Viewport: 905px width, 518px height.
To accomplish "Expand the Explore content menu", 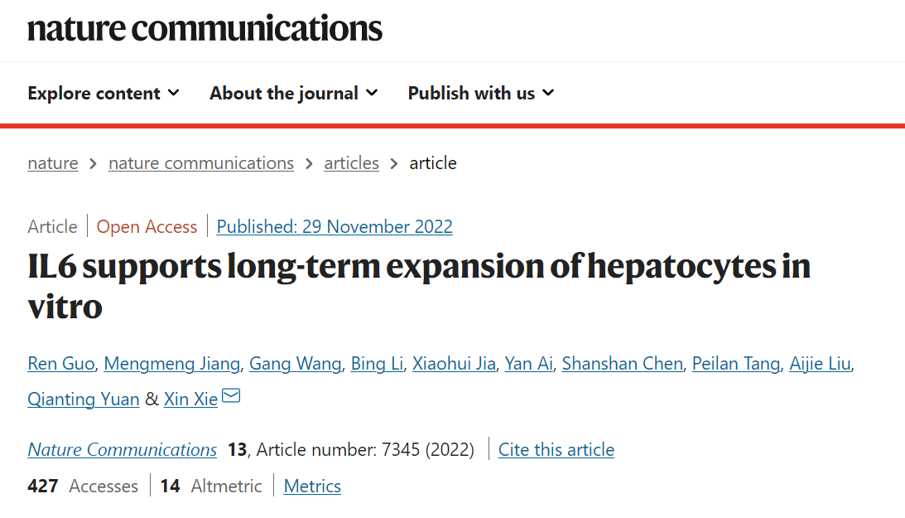I will pos(103,93).
